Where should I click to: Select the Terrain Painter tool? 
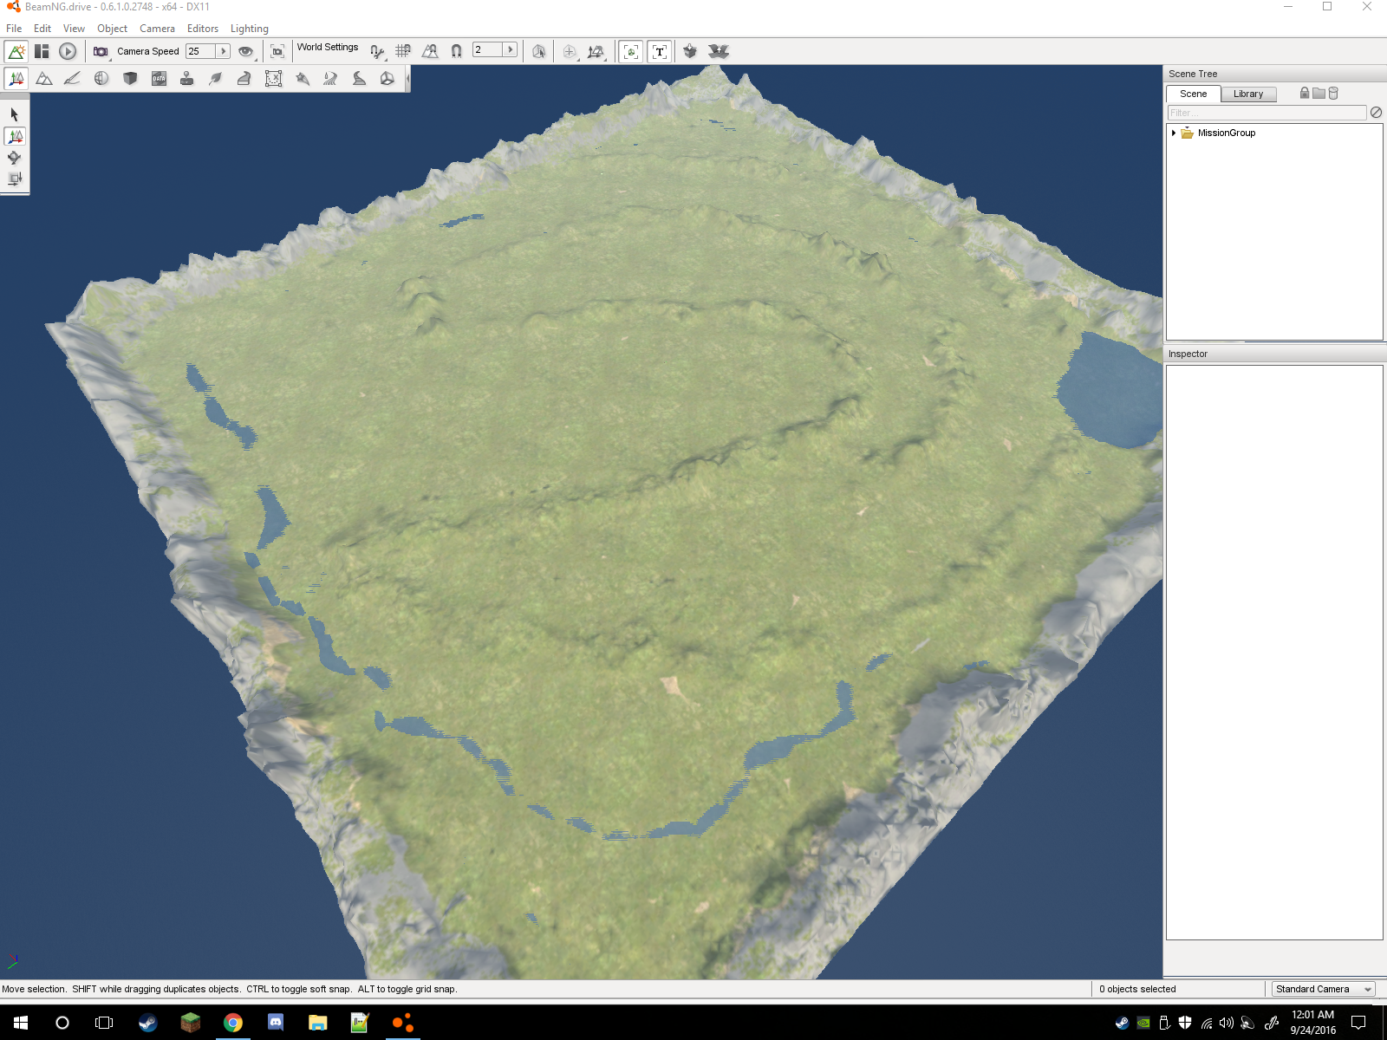point(73,79)
